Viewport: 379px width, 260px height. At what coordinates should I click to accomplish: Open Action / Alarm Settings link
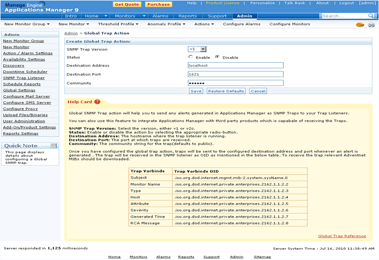click(x=28, y=53)
